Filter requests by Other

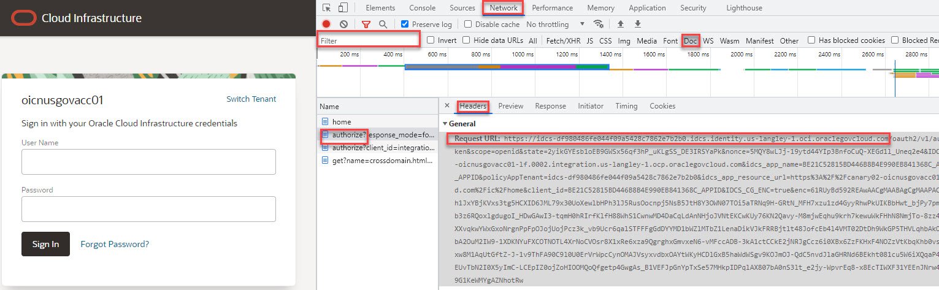tap(789, 41)
